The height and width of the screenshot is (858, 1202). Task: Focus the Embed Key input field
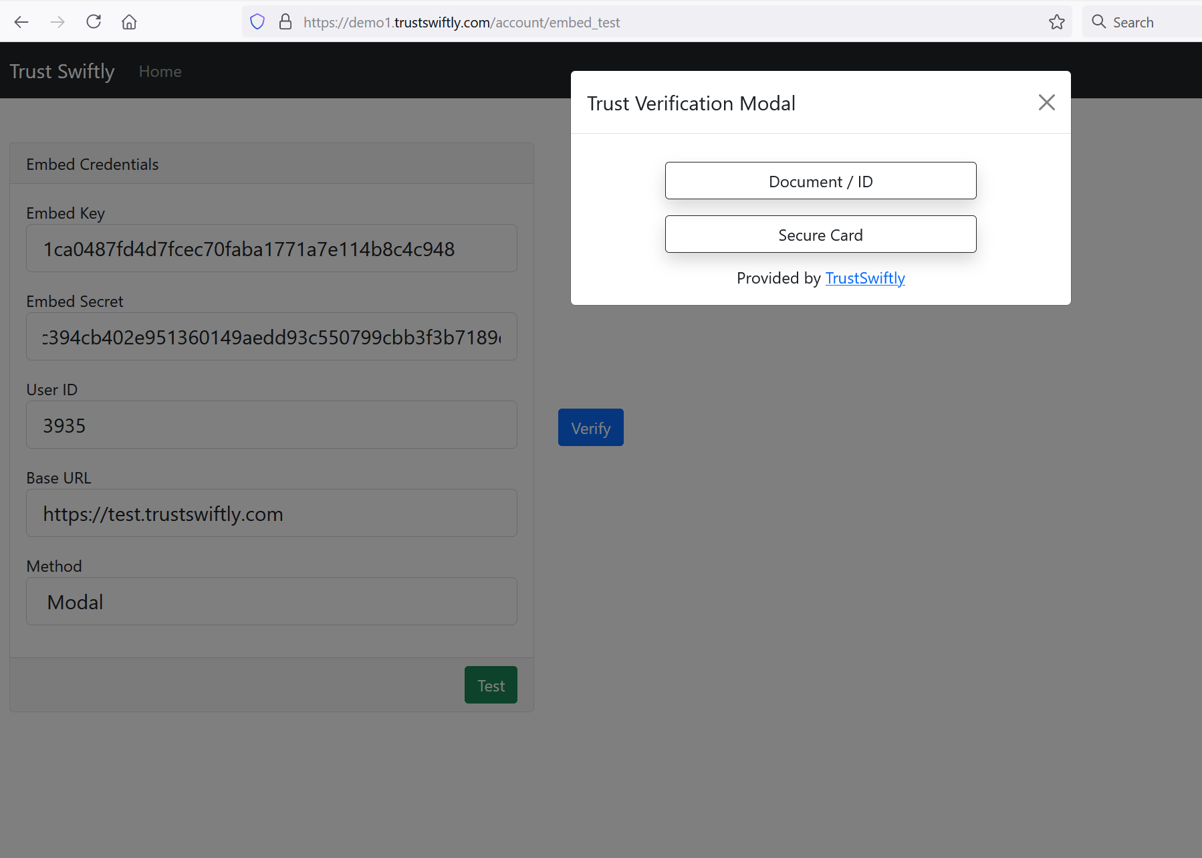[x=271, y=248]
